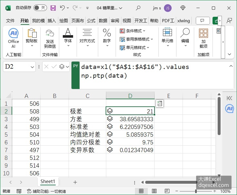Click the Search magnifier in title bar
237x195 pixels.
pos(138,8)
